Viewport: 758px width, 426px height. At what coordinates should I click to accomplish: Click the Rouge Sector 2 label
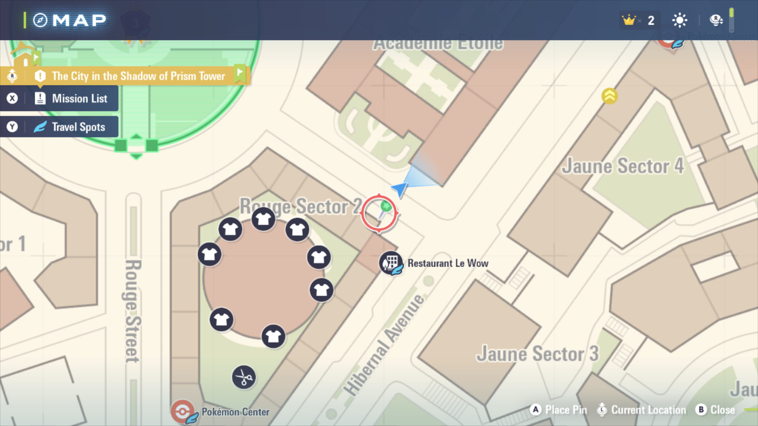300,206
